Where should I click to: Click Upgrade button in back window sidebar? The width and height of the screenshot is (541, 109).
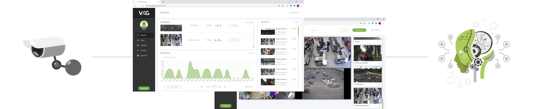pos(226,106)
